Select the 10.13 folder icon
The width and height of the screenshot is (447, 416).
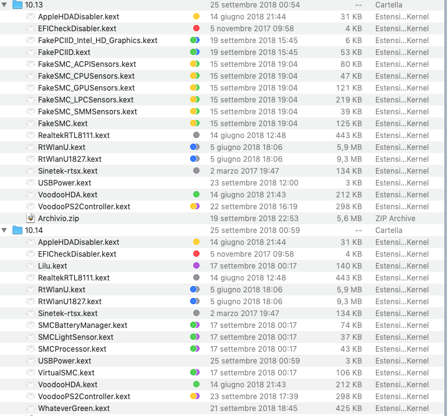click(x=17, y=4)
